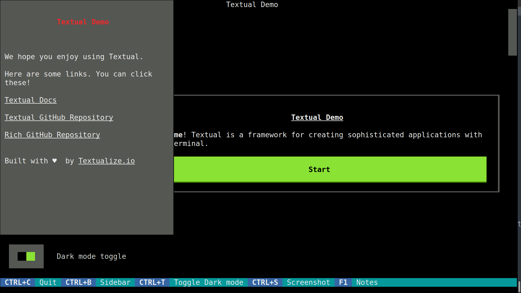This screenshot has width=521, height=293.
Task: Click the 'Here are some links' text
Action: pyautogui.click(x=78, y=78)
